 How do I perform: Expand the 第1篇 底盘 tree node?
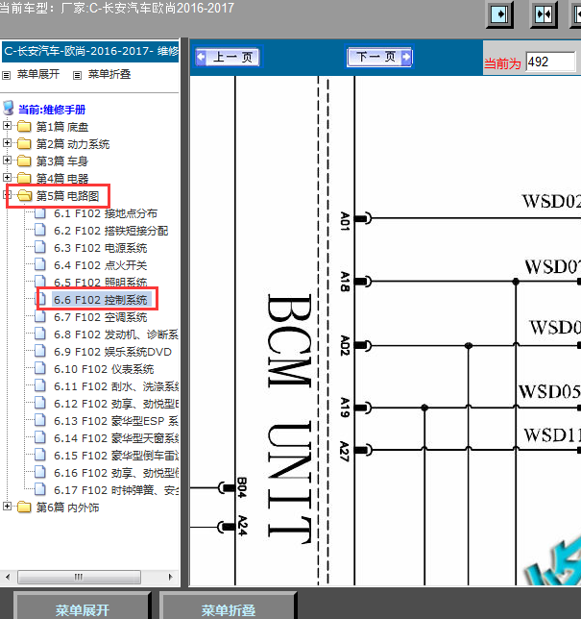7,126
